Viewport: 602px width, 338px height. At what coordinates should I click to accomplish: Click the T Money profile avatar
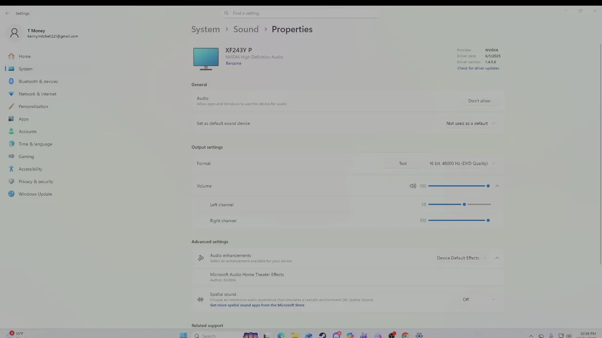15,33
